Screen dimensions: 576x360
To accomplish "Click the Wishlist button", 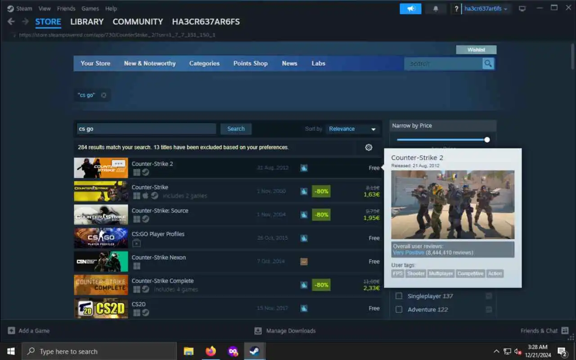I will click(x=476, y=49).
